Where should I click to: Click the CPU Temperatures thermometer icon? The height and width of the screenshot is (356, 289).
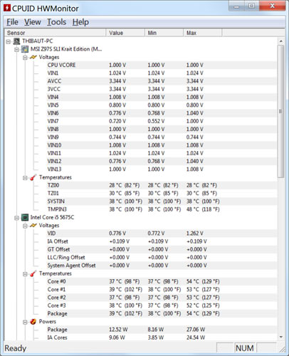click(x=33, y=273)
